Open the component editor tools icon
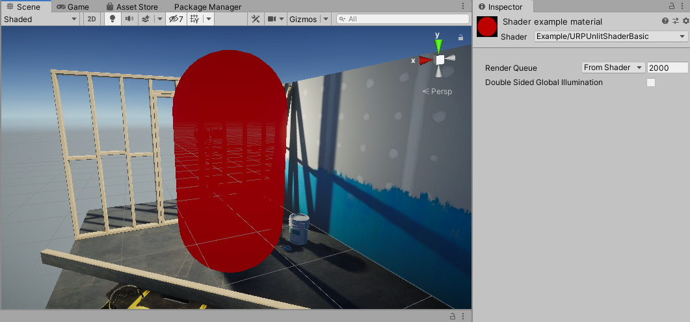690x322 pixels. (x=256, y=19)
